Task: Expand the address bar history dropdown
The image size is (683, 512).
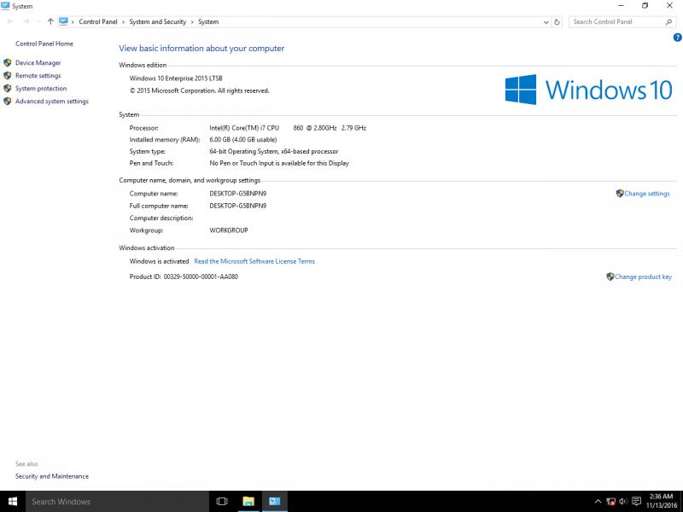Action: click(x=546, y=22)
